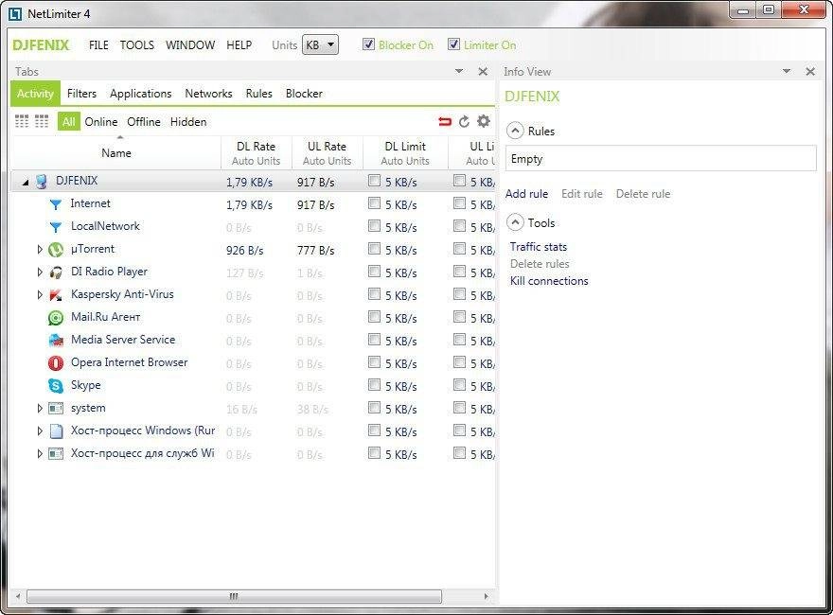This screenshot has height=615, width=833.
Task: Open the TOOLS menu
Action: click(136, 45)
